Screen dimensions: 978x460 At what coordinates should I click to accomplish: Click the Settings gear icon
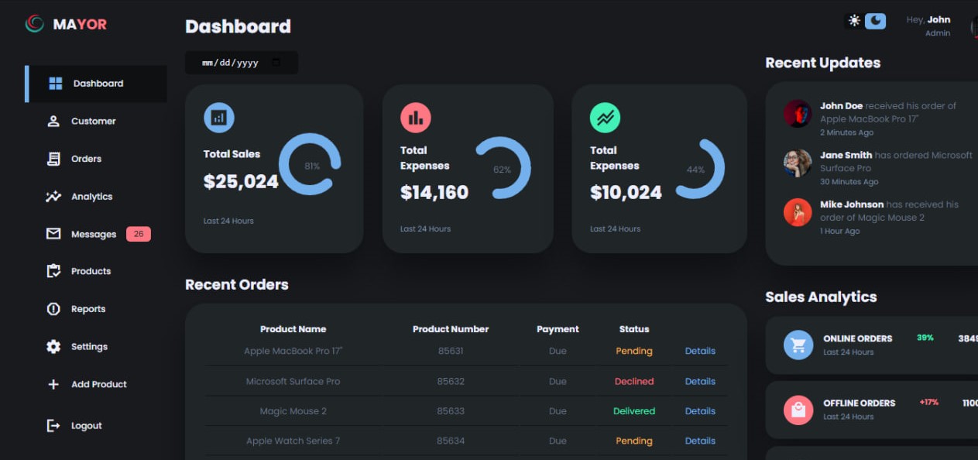point(53,347)
